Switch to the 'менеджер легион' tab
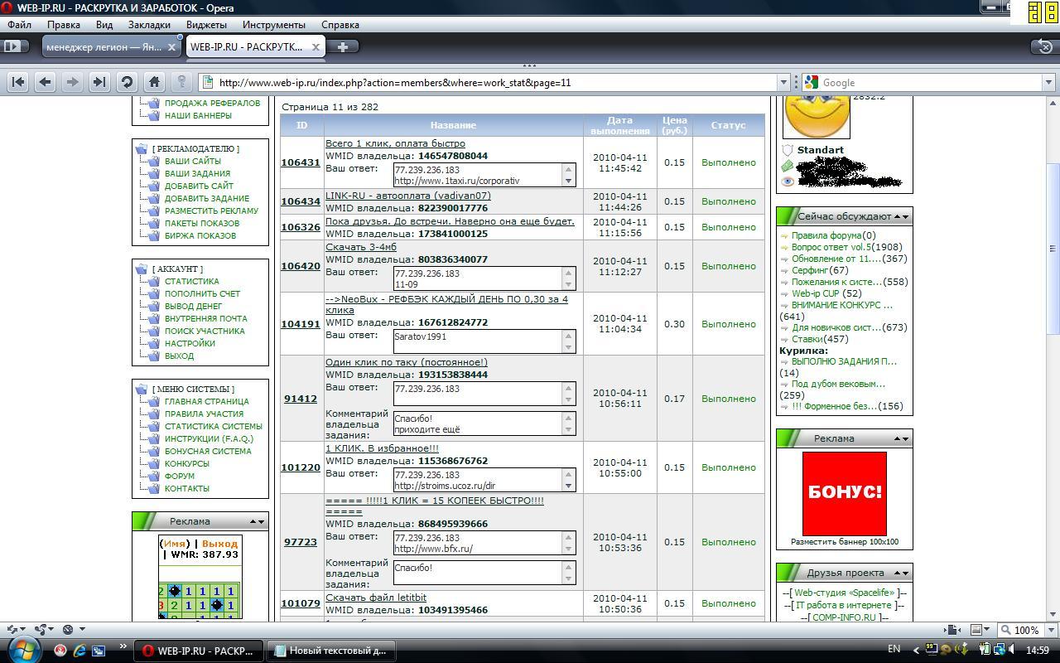This screenshot has height=663, width=1060. point(104,47)
